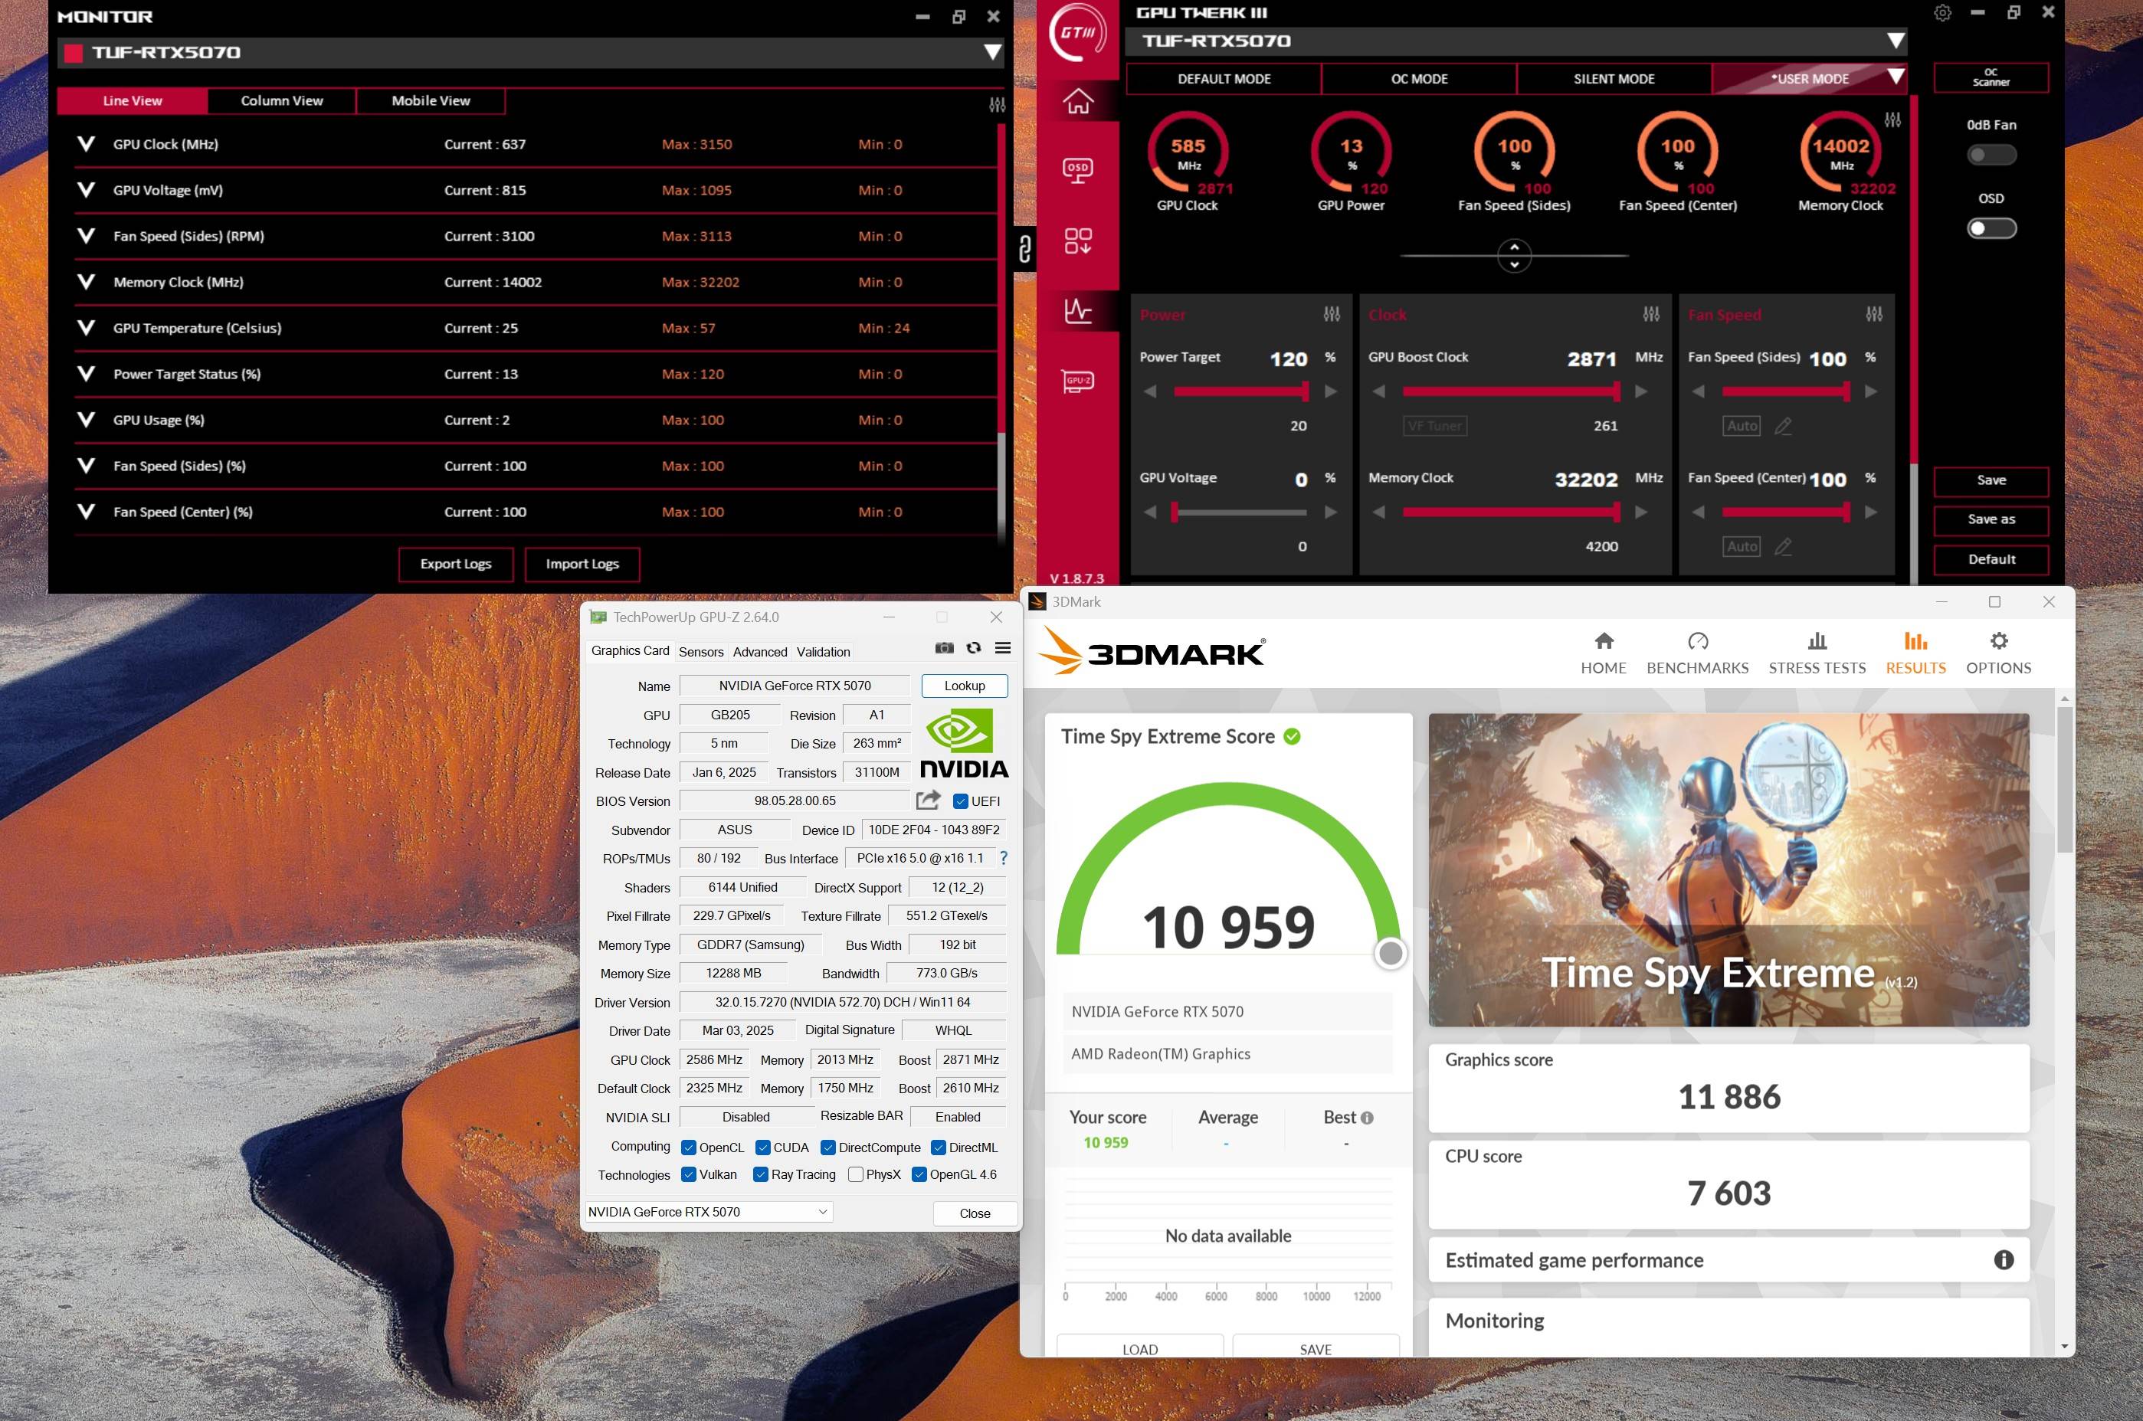The image size is (2143, 1421).
Task: Switch Monitor to Mobile View tab
Action: pos(431,100)
